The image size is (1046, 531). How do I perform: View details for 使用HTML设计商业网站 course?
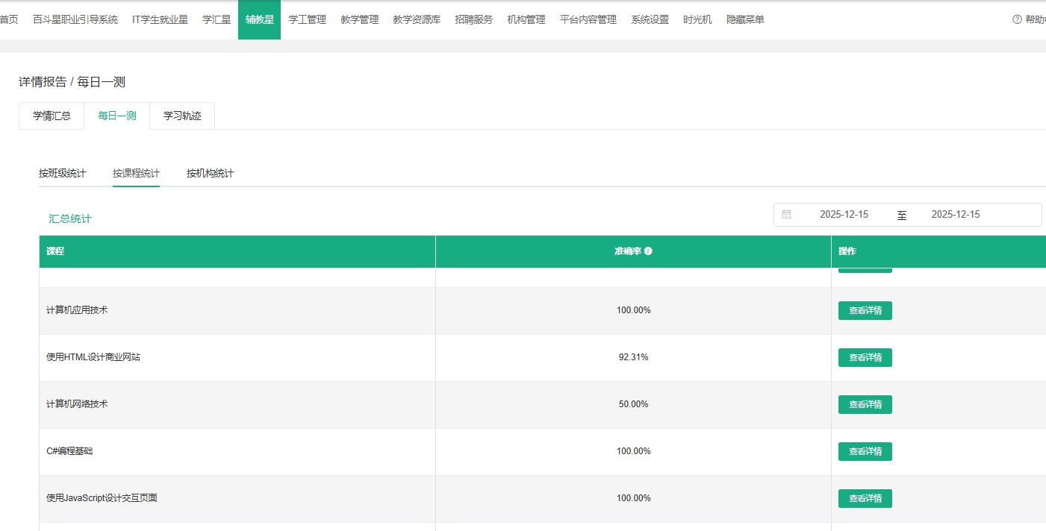[x=865, y=357]
